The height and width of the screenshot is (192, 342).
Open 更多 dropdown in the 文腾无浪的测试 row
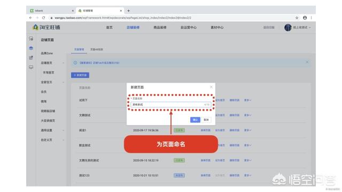[x=247, y=160]
